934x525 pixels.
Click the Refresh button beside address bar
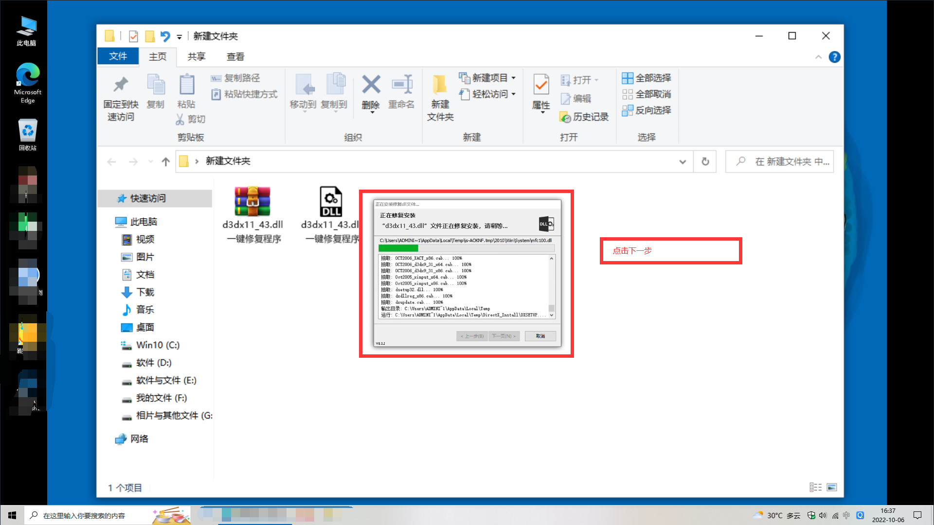click(x=705, y=162)
